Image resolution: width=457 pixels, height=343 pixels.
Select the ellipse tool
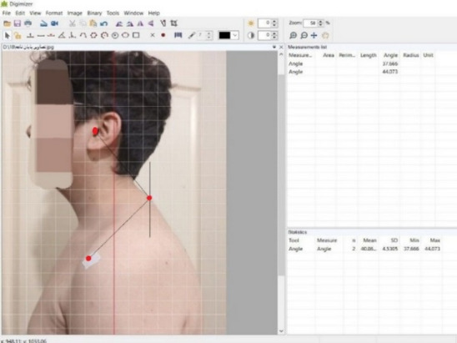pyautogui.click(x=125, y=35)
